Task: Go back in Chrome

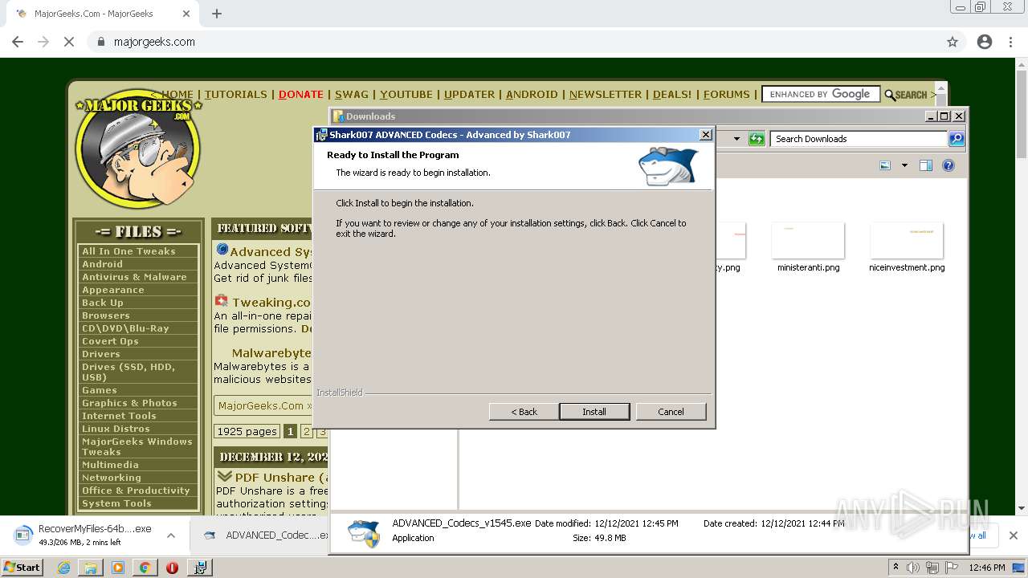Action: (x=18, y=42)
